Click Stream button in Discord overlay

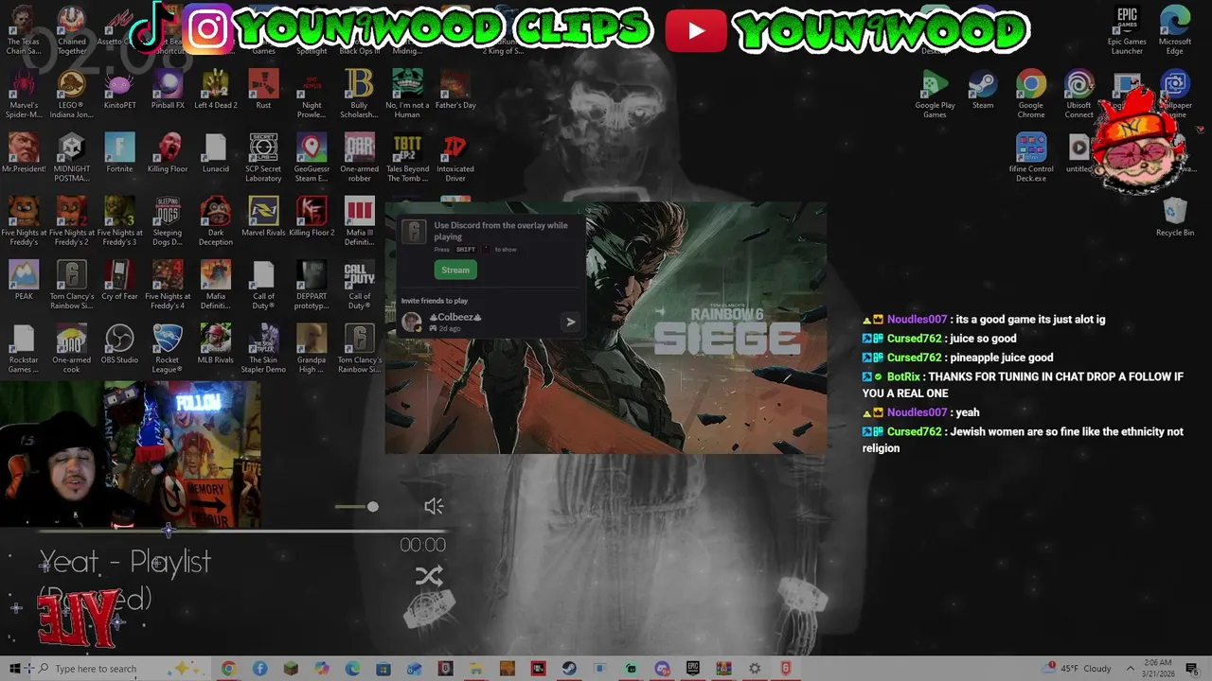(455, 271)
